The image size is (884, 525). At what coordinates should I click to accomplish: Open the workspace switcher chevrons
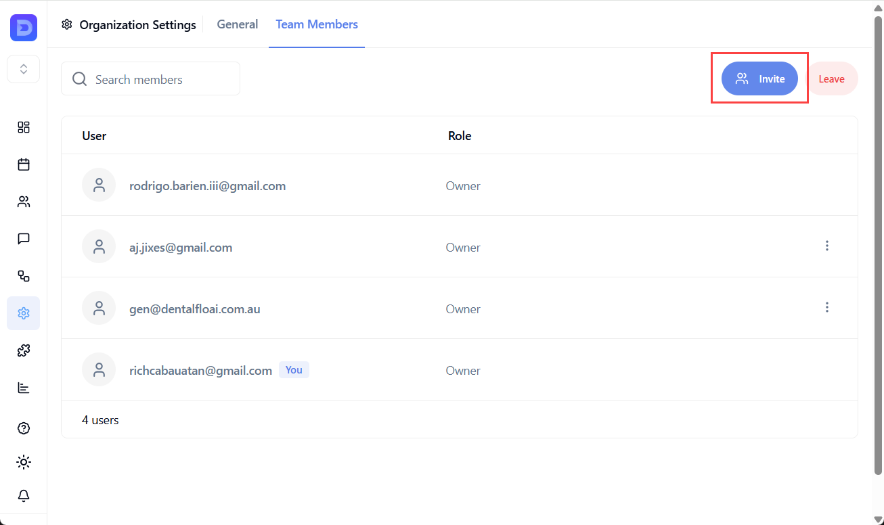click(23, 68)
